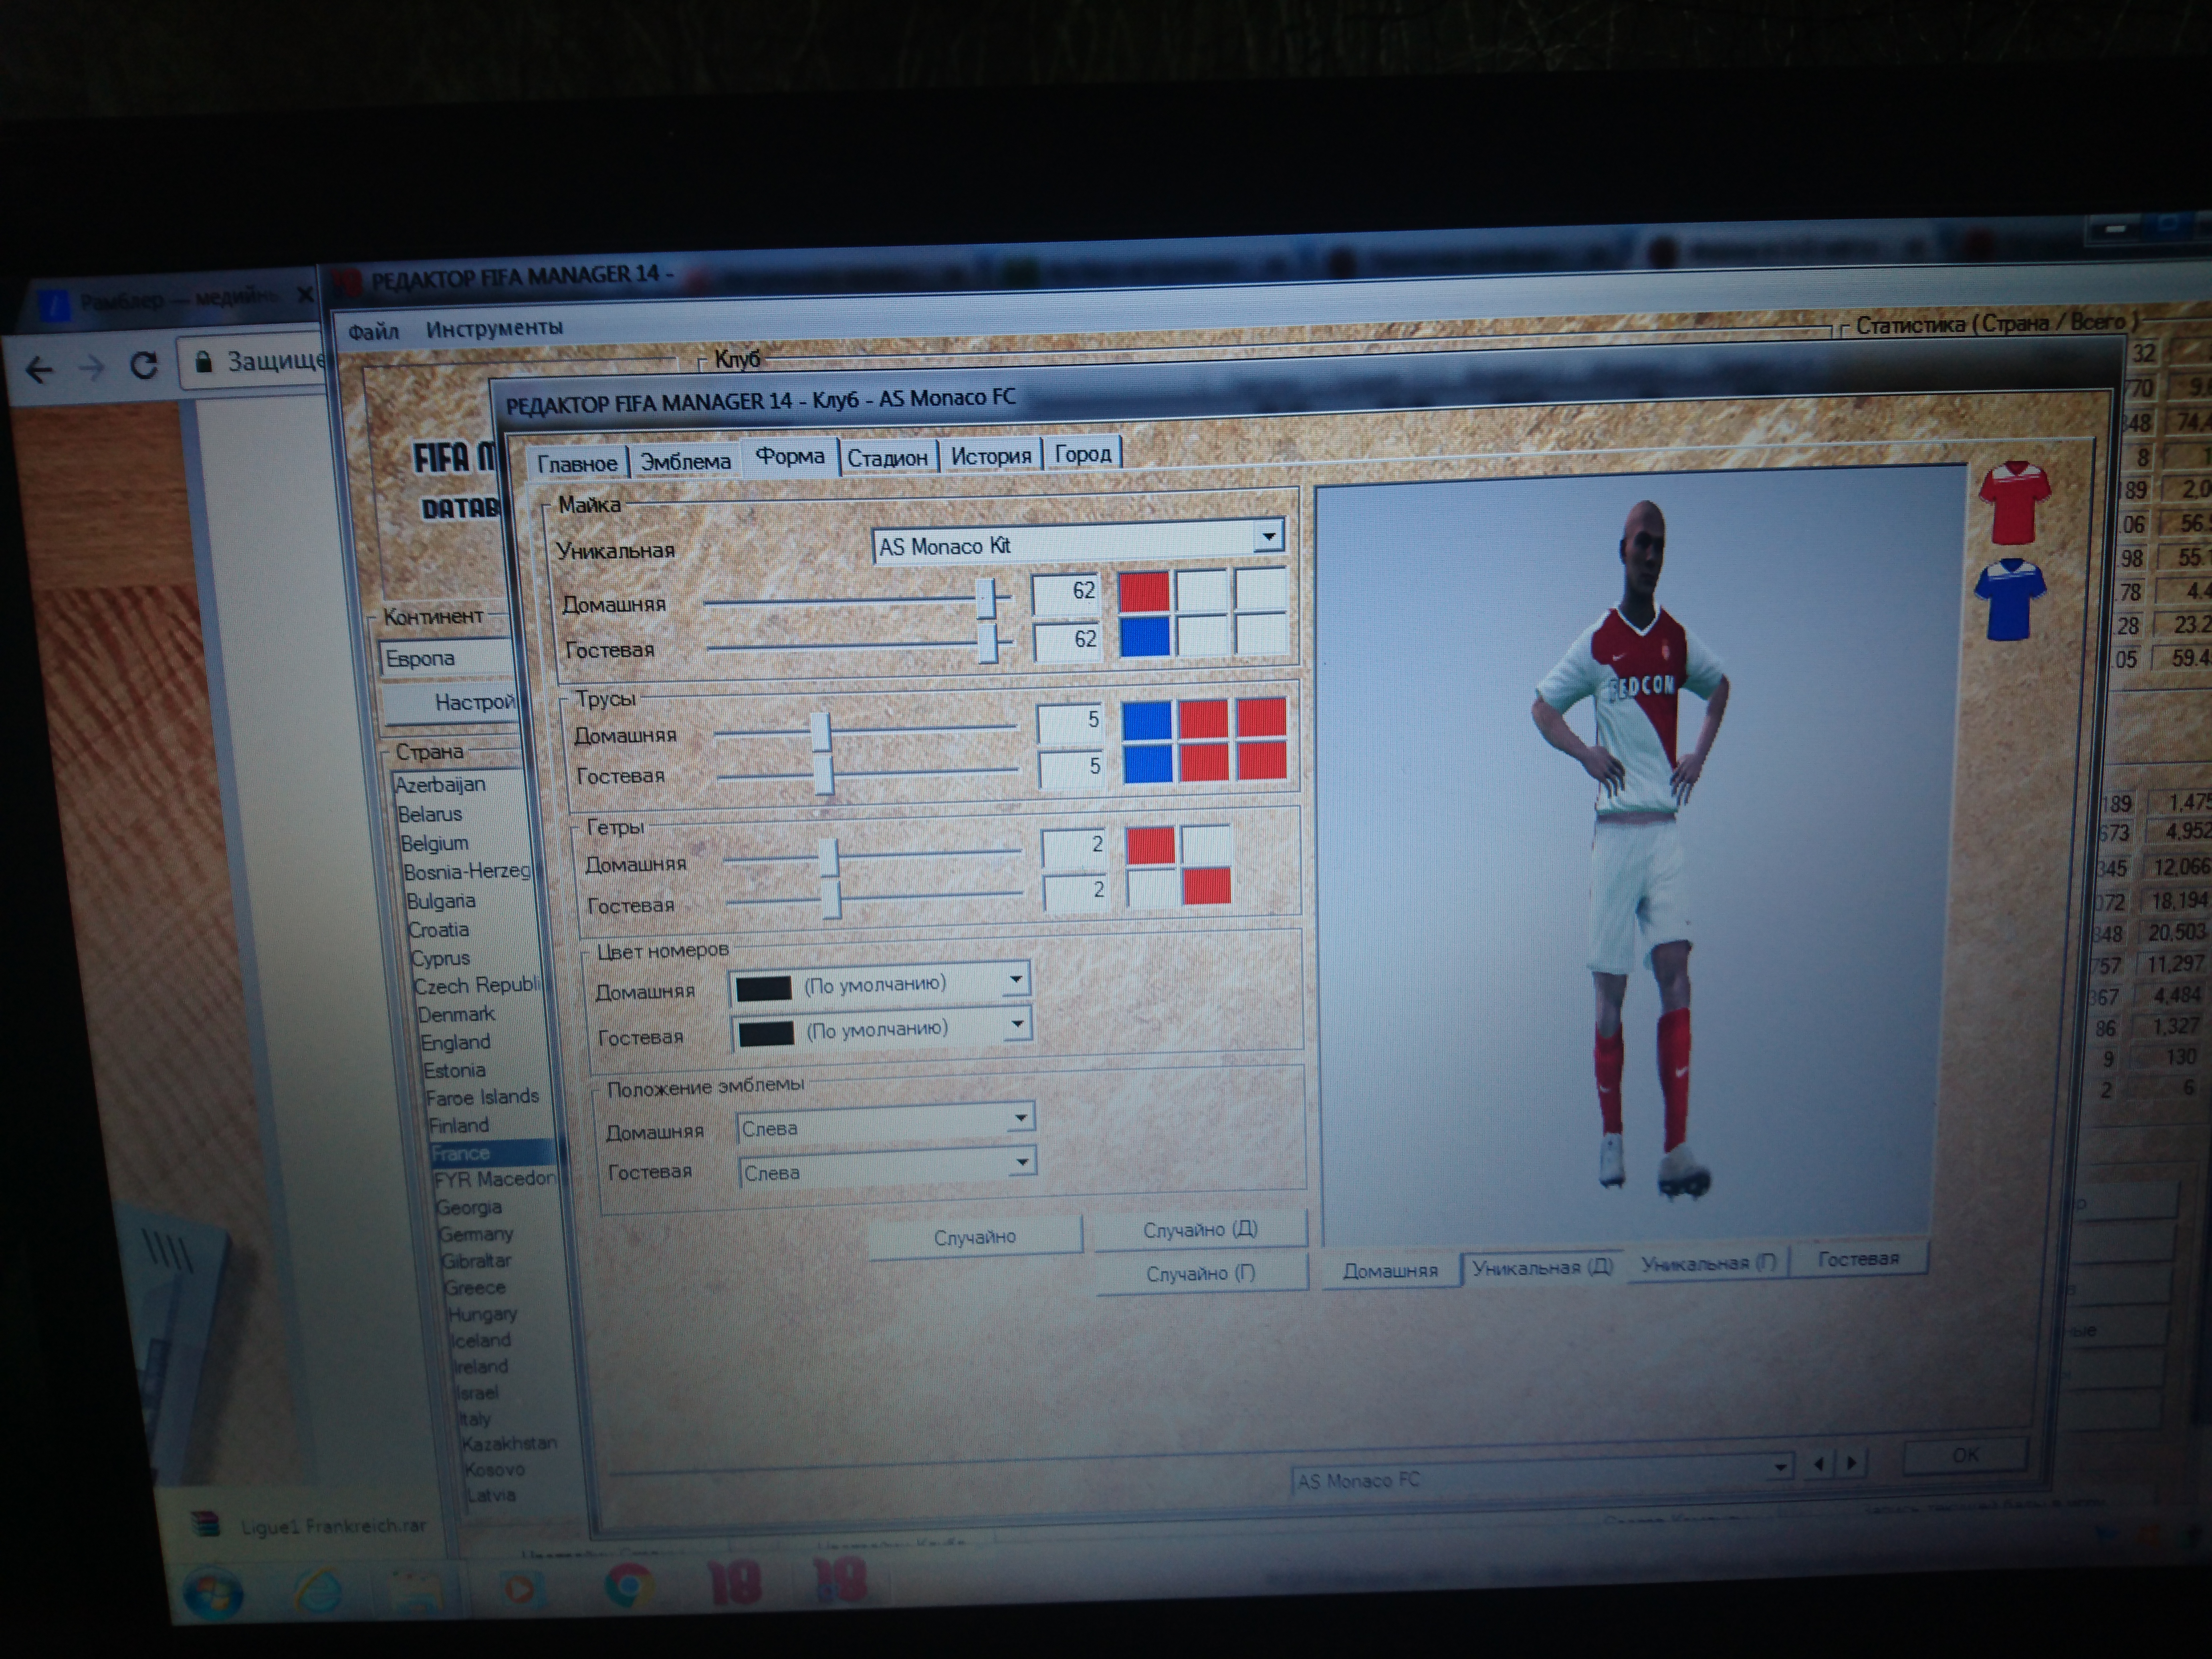Click the blue away shirt icon
Image resolution: width=2212 pixels, height=1659 pixels.
point(2010,599)
